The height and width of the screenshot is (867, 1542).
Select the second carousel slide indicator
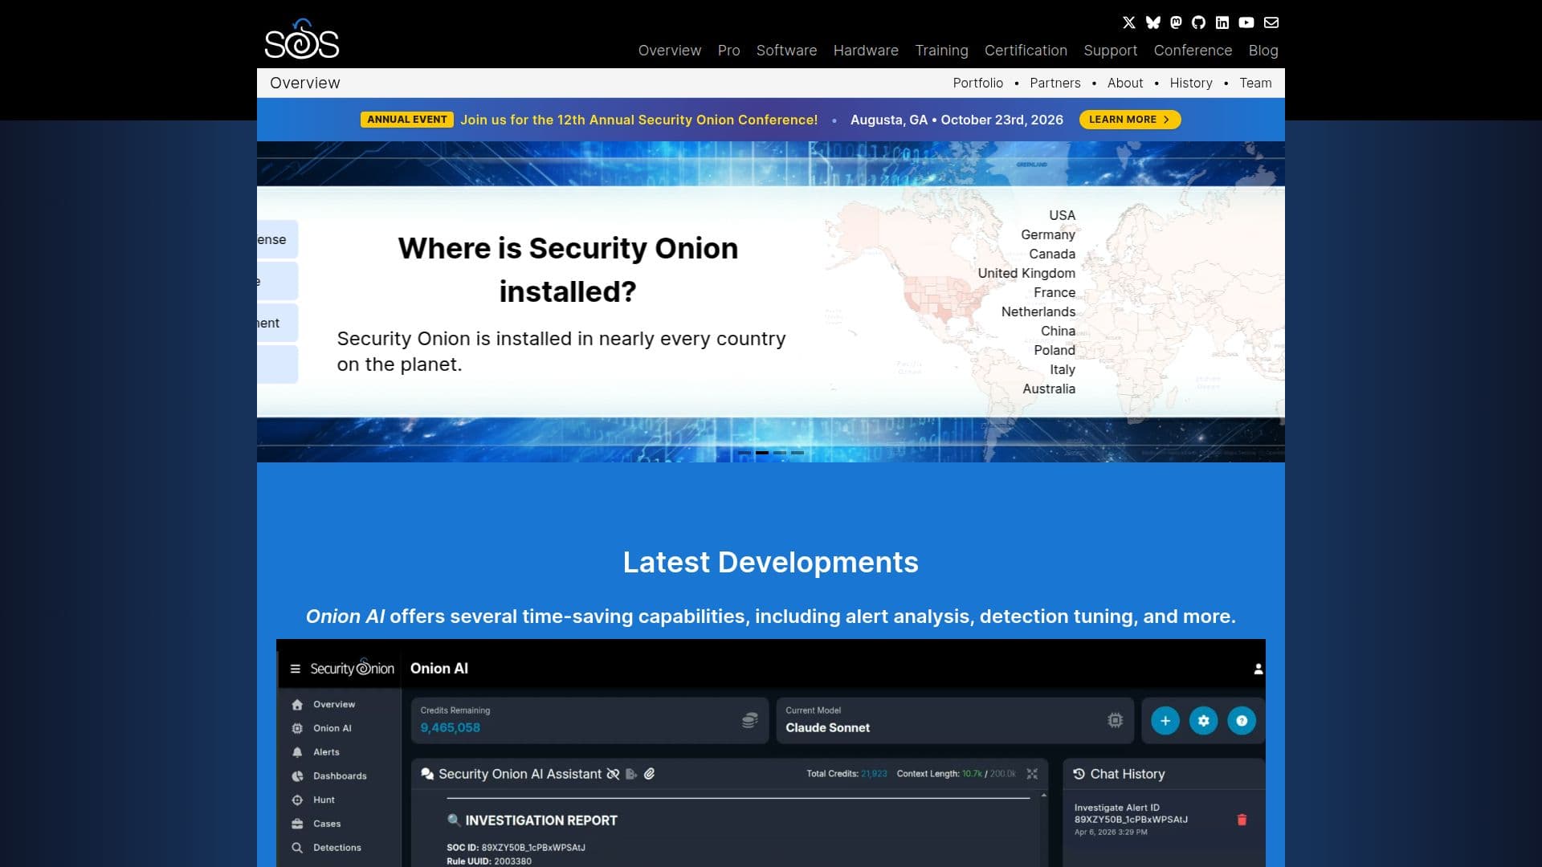tap(762, 453)
